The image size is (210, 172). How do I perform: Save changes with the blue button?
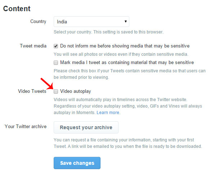point(77,163)
